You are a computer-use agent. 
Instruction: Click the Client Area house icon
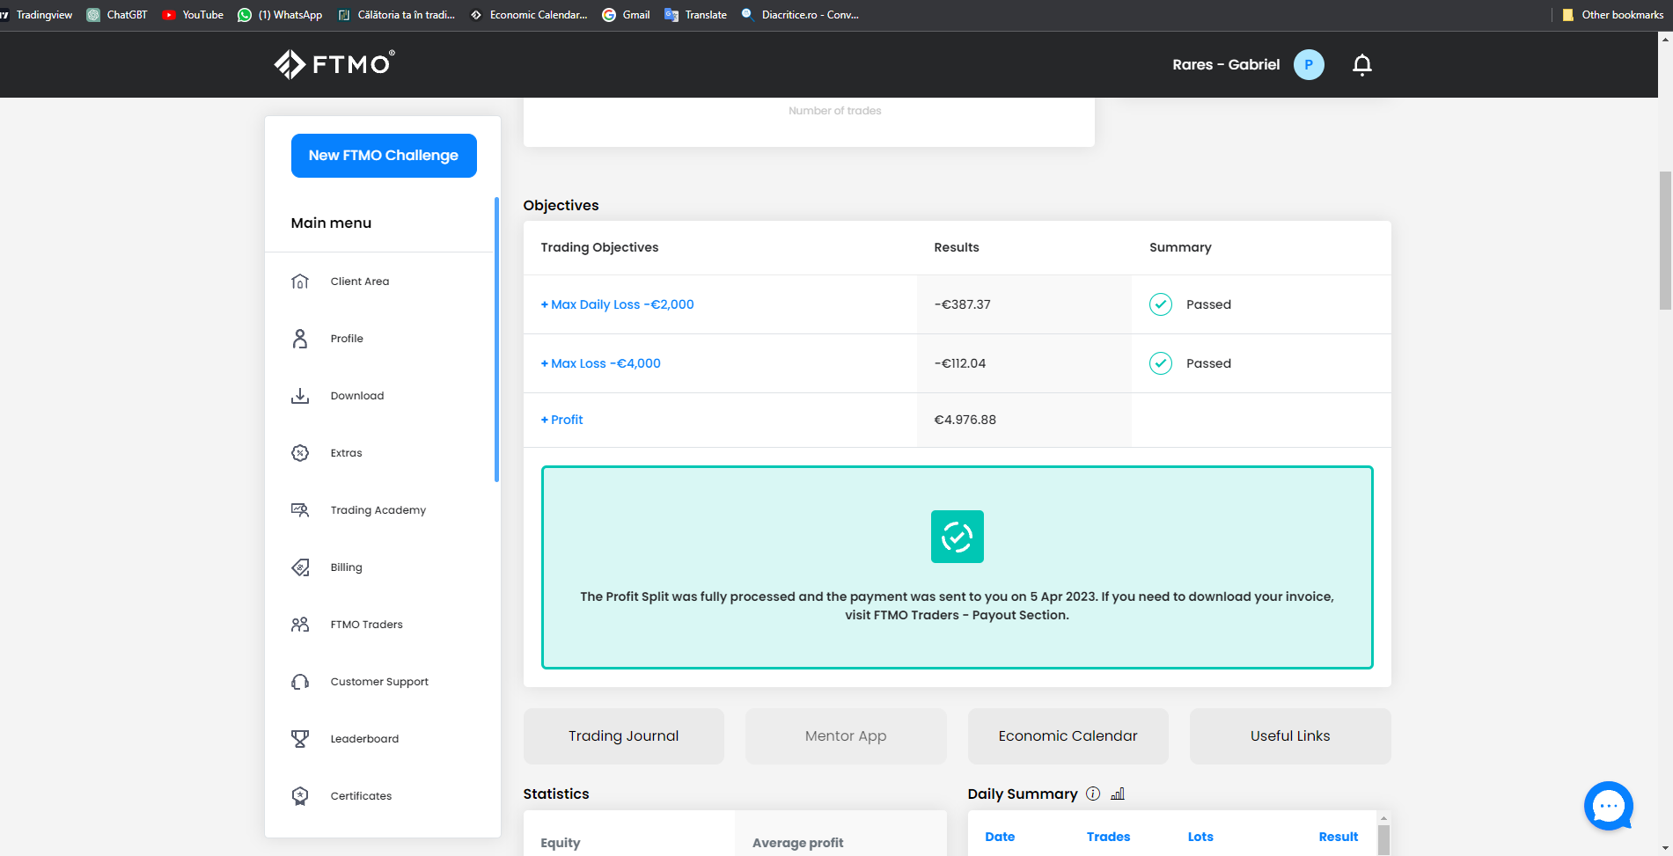[x=300, y=282]
